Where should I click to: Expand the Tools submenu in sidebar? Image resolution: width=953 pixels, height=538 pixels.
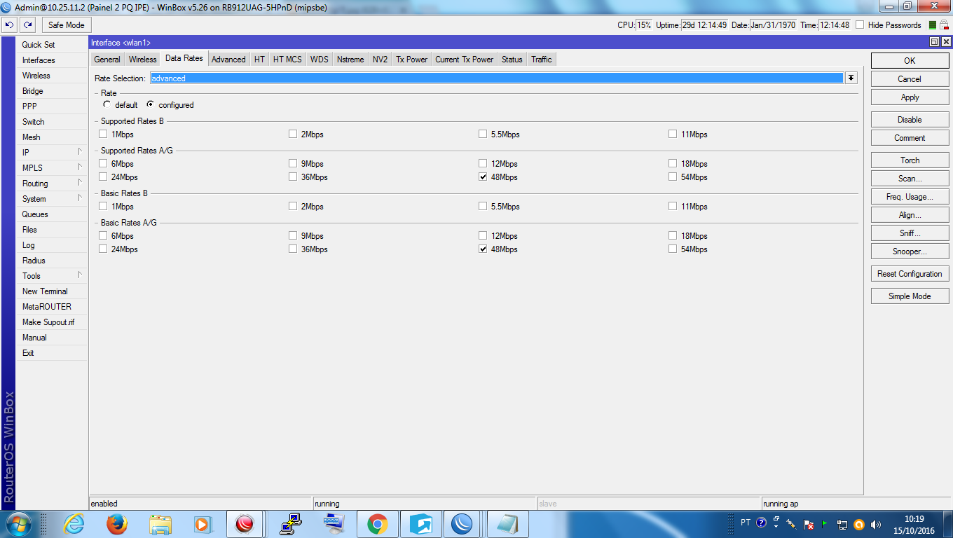click(x=80, y=275)
